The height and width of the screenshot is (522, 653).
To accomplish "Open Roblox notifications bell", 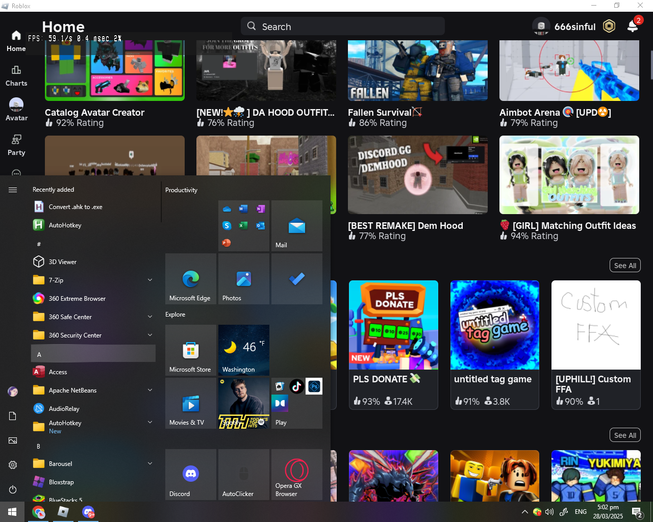I will pyautogui.click(x=633, y=26).
